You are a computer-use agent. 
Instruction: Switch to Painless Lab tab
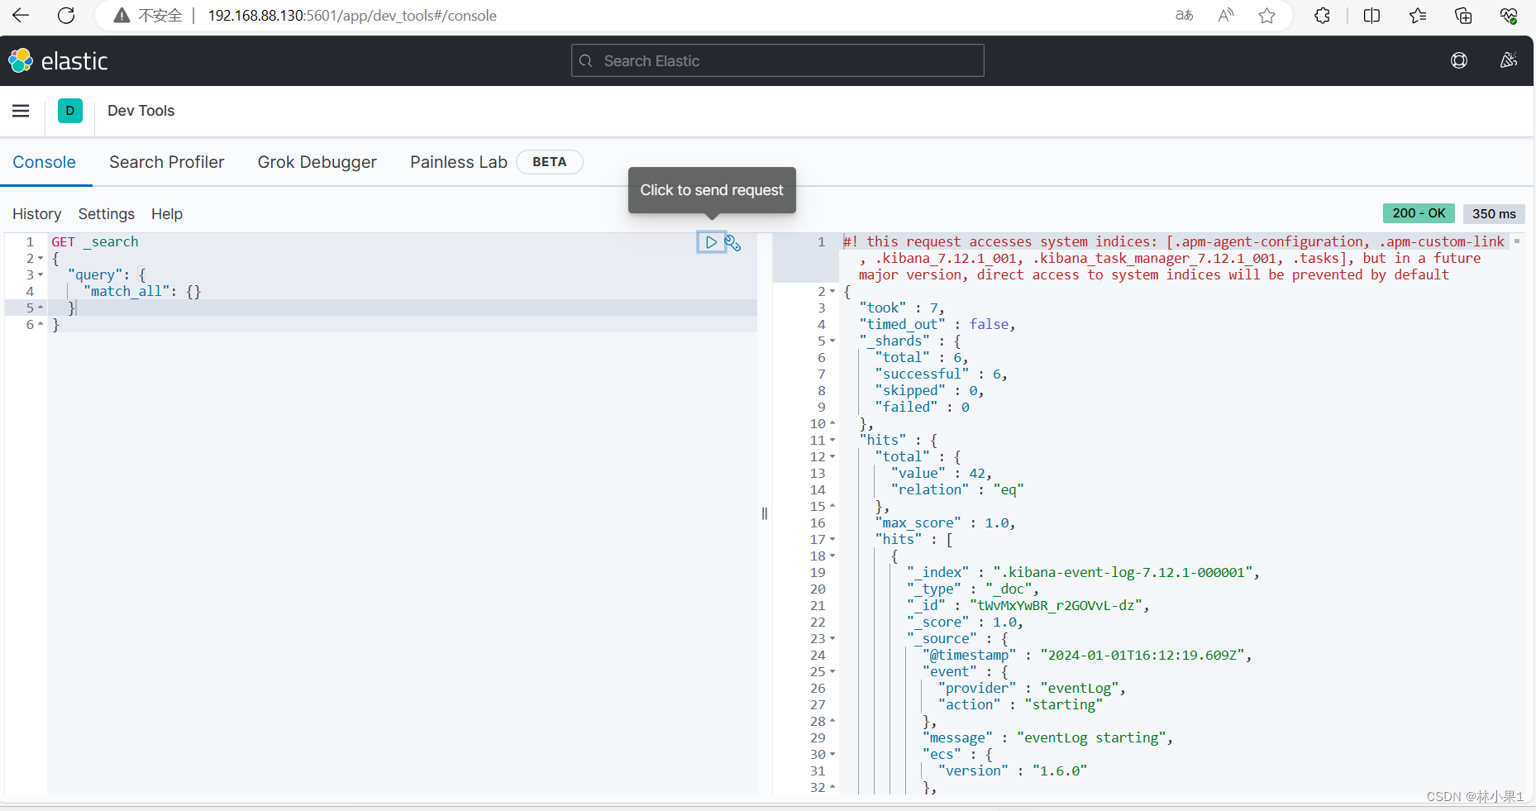(x=459, y=162)
